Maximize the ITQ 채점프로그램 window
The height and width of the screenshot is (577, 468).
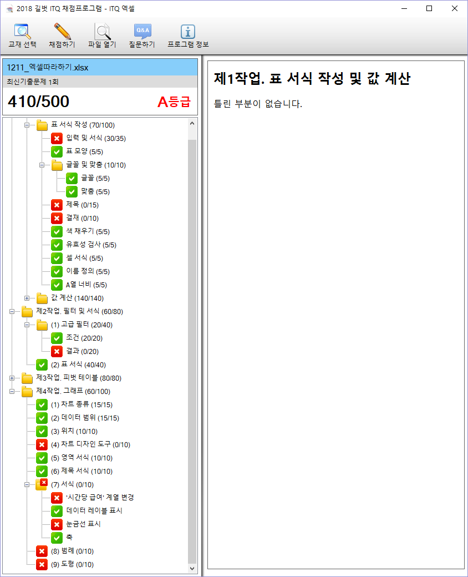[x=429, y=8]
